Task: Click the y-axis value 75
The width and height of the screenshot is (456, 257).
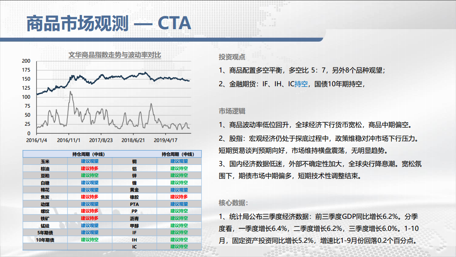Action: [27, 106]
